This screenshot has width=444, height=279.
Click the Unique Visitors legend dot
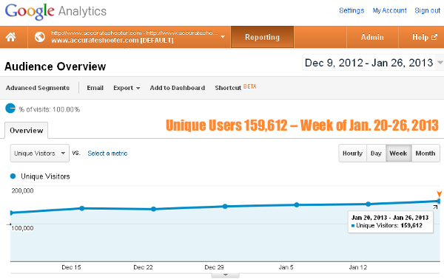tap(13, 176)
